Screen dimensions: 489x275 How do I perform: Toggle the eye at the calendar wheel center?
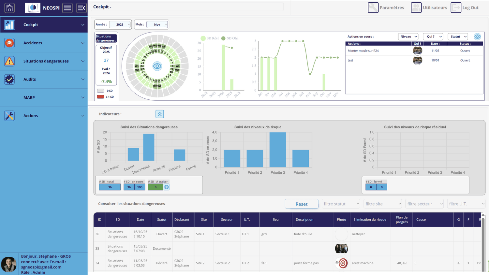[x=157, y=66]
